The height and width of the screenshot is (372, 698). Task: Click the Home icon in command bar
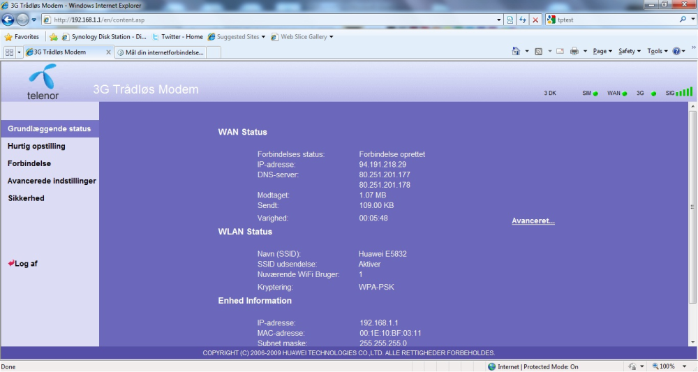tap(516, 51)
